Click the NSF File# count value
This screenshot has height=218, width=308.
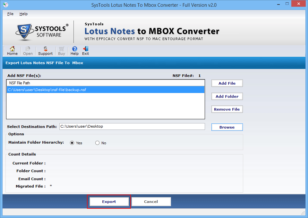199,76
